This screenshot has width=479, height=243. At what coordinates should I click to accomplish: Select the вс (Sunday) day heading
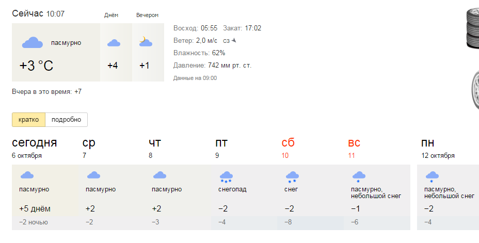click(x=354, y=143)
